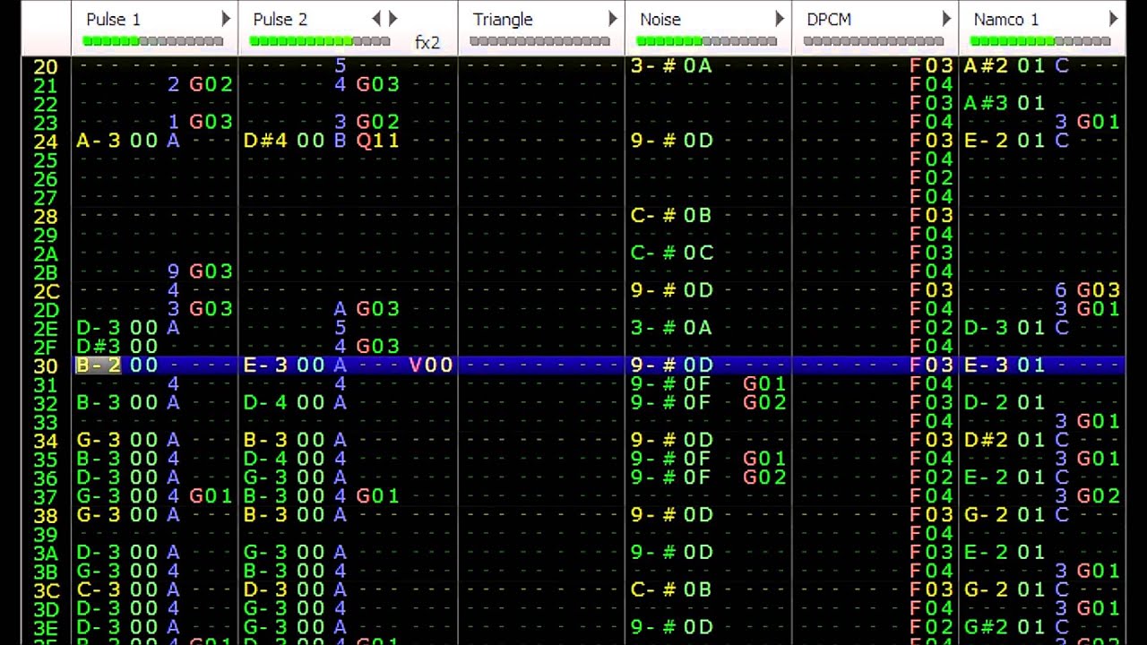The height and width of the screenshot is (645, 1147).
Task: Select A-3 note in Pulse 1 row 24
Action: (x=99, y=141)
